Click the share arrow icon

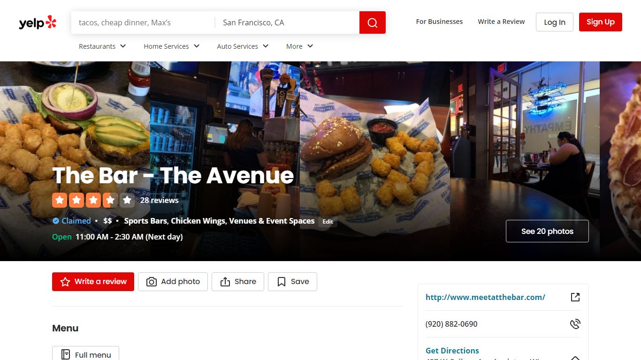pos(225,282)
